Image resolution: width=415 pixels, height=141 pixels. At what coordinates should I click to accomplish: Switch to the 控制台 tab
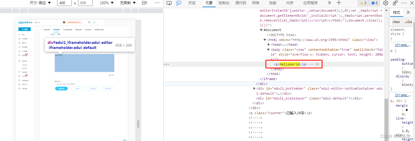[x=224, y=3]
